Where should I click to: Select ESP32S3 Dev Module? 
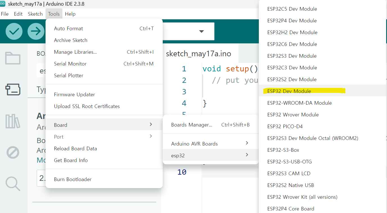coord(323,56)
